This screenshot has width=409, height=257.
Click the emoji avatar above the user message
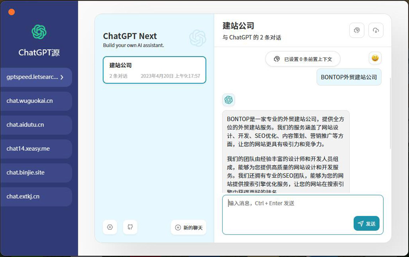tap(375, 58)
